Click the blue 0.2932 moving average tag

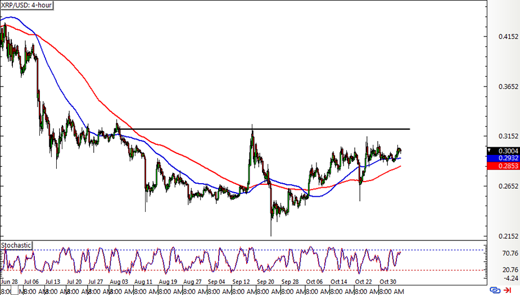click(504, 158)
